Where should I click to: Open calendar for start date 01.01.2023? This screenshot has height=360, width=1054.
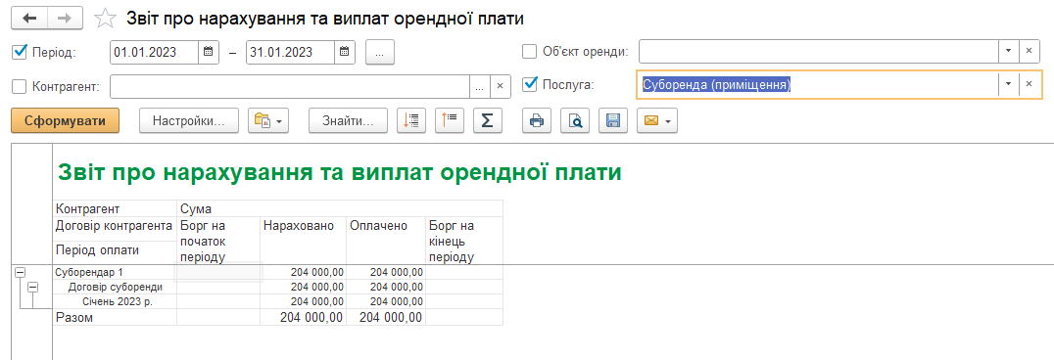coord(208,52)
